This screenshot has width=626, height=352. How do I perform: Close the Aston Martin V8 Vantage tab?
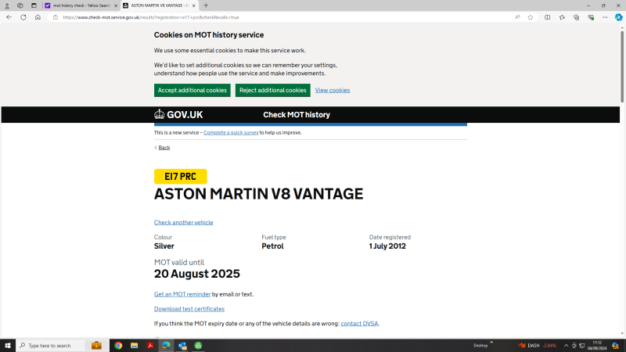click(193, 5)
